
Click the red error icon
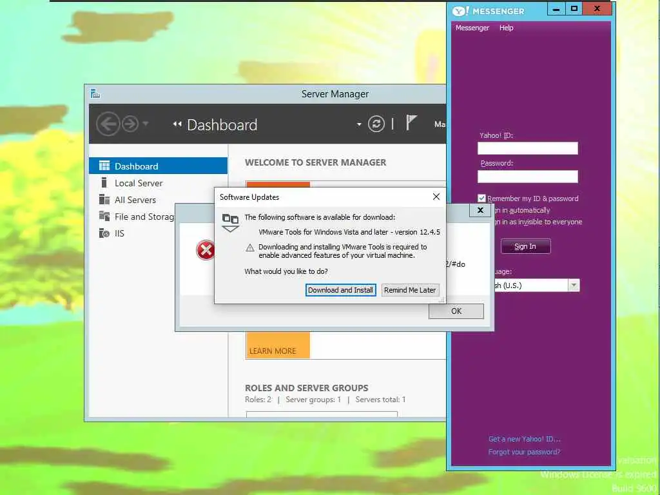pos(206,250)
